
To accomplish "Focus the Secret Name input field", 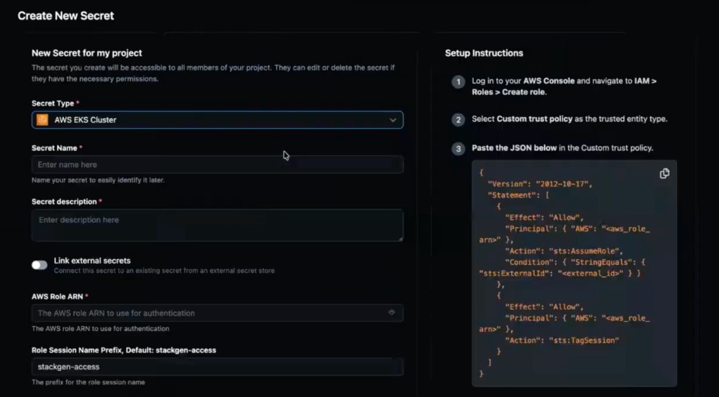I will tap(218, 164).
